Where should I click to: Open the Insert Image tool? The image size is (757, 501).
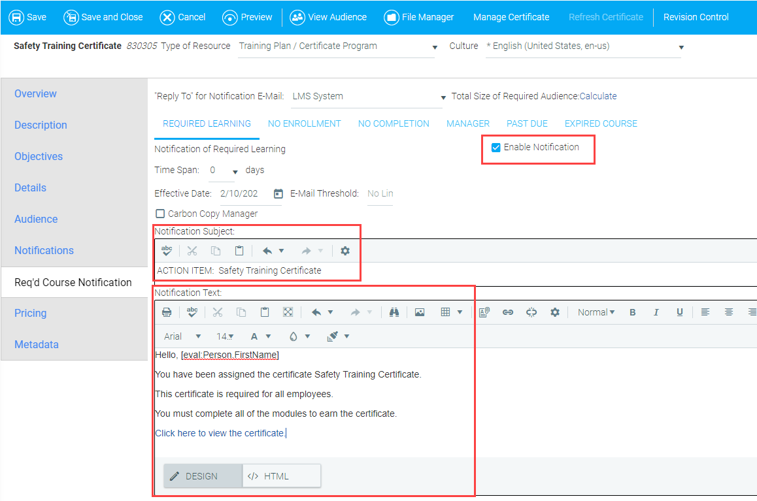click(x=420, y=313)
